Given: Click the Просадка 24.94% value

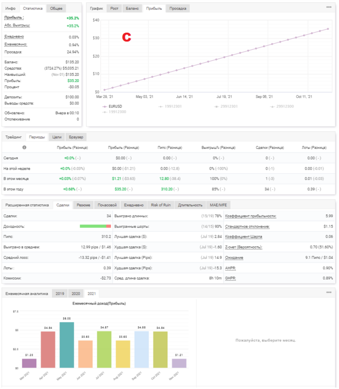Looking at the screenshot, I should pos(73,52).
